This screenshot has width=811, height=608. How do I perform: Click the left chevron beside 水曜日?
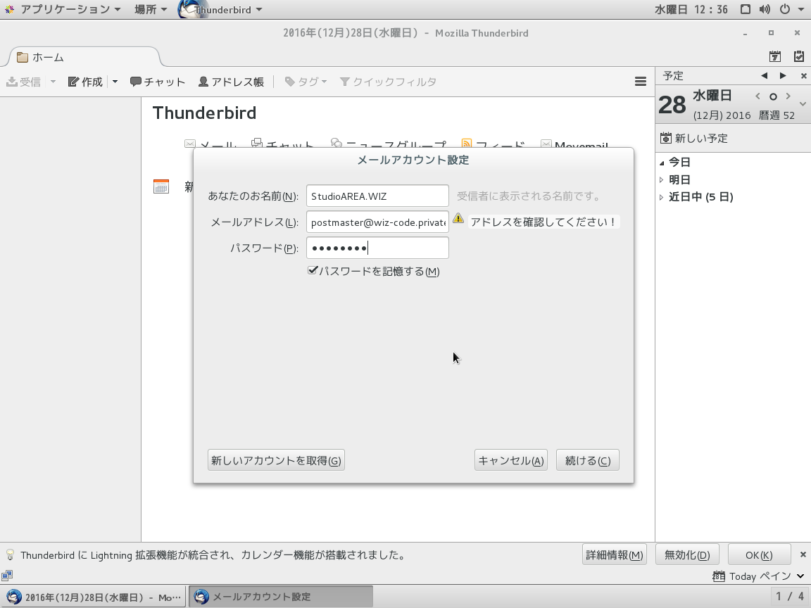757,96
